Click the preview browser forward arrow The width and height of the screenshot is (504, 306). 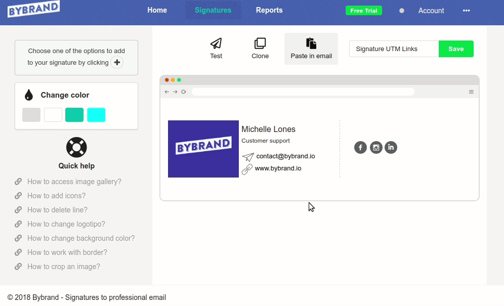[175, 92]
